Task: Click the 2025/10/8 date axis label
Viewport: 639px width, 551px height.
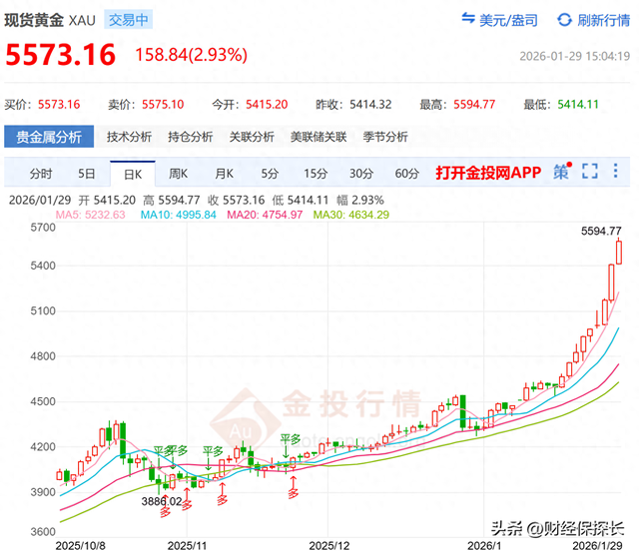Action: point(80,545)
